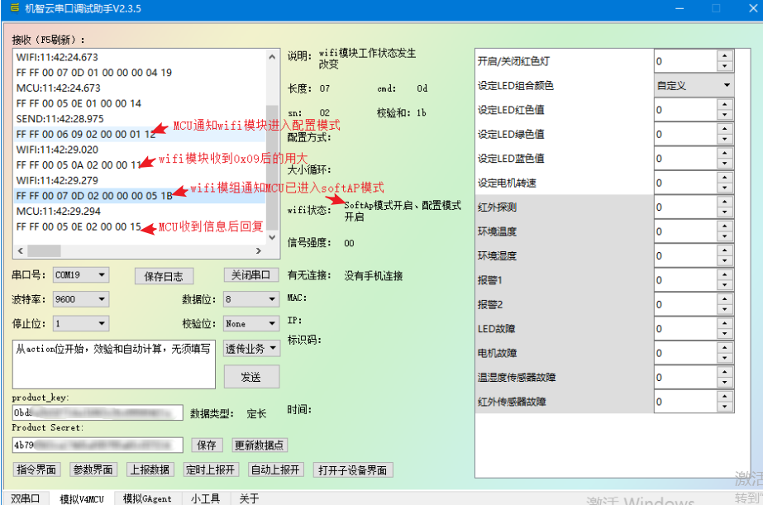Click the product_key input field
The width and height of the screenshot is (763, 505).
point(97,412)
